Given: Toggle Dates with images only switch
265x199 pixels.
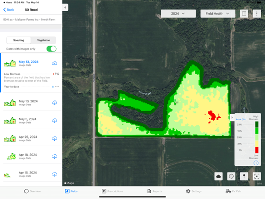Looking at the screenshot, I should [x=51, y=49].
